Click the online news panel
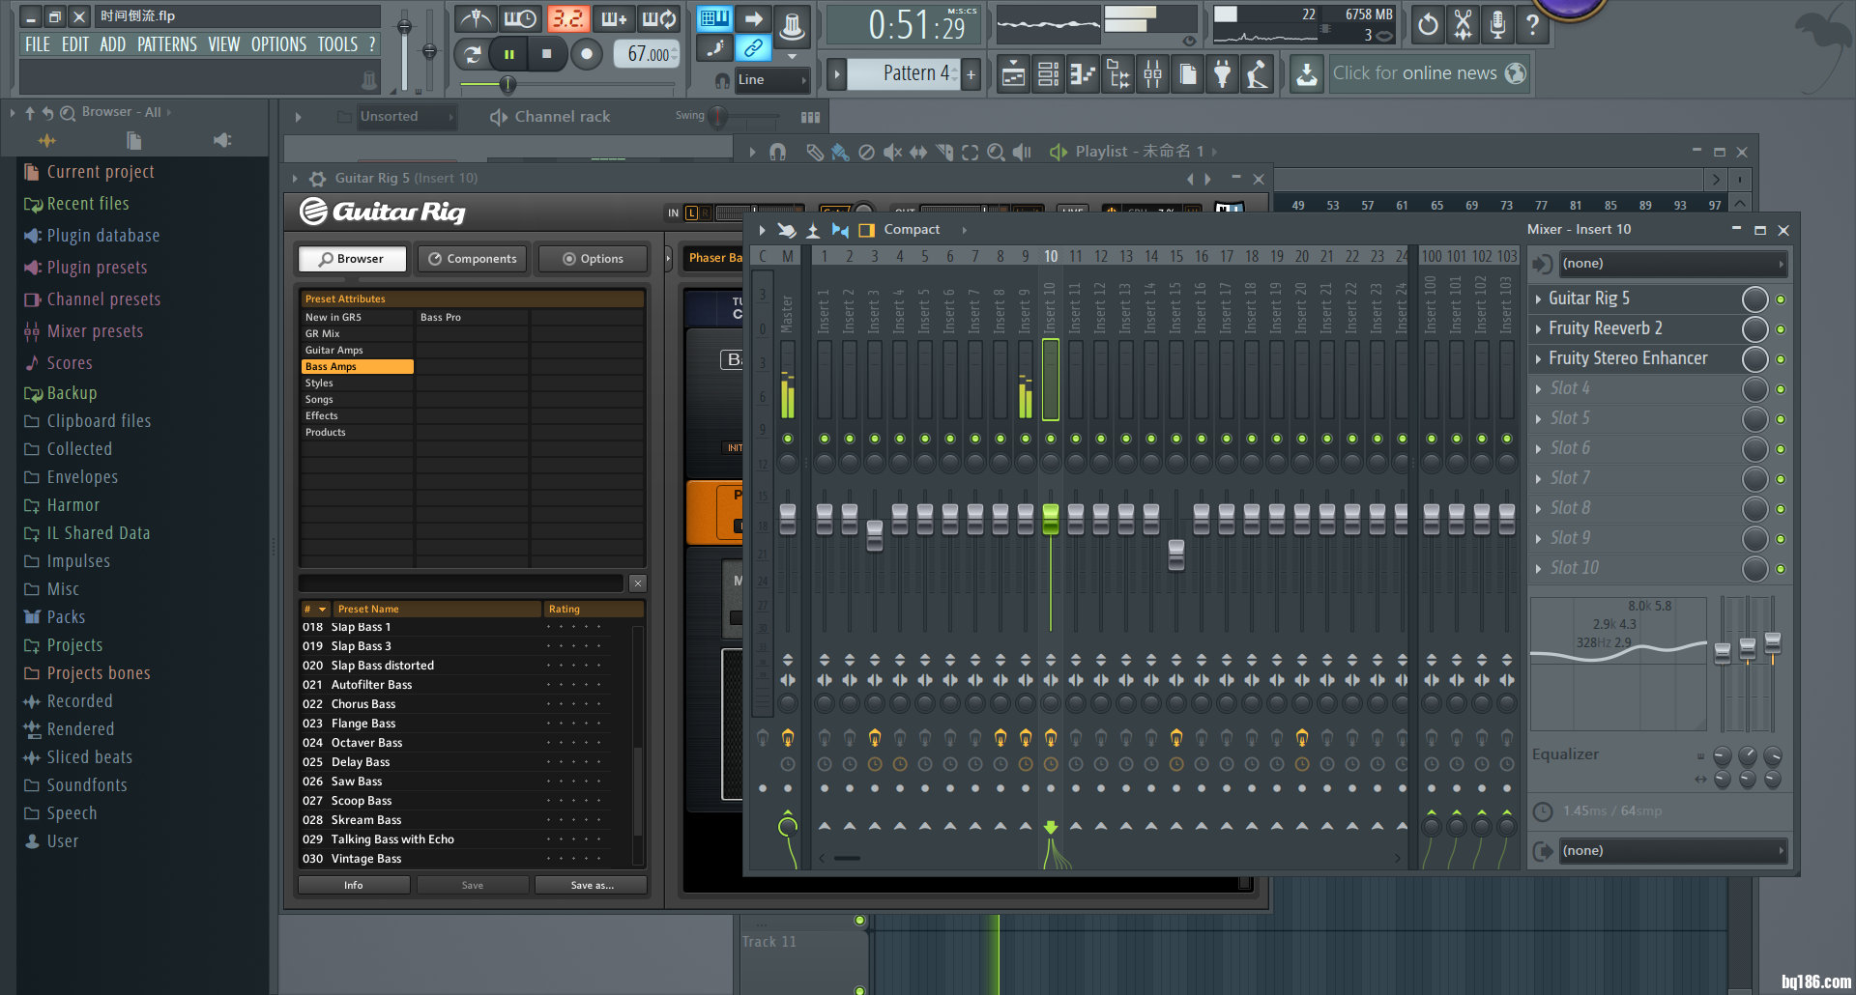 point(1429,73)
